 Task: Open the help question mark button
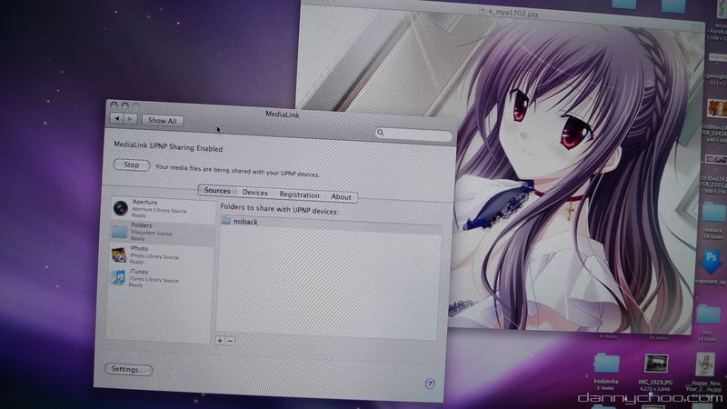[430, 384]
